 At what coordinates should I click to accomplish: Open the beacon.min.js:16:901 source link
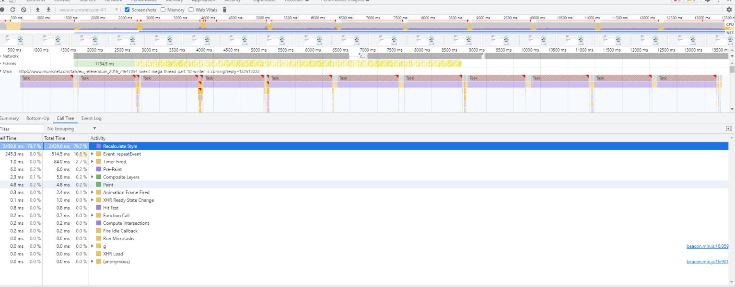[x=707, y=262]
